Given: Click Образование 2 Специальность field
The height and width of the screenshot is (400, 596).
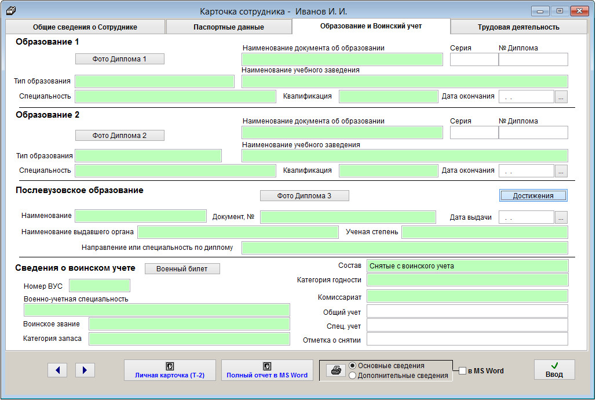Looking at the screenshot, I should [175, 171].
